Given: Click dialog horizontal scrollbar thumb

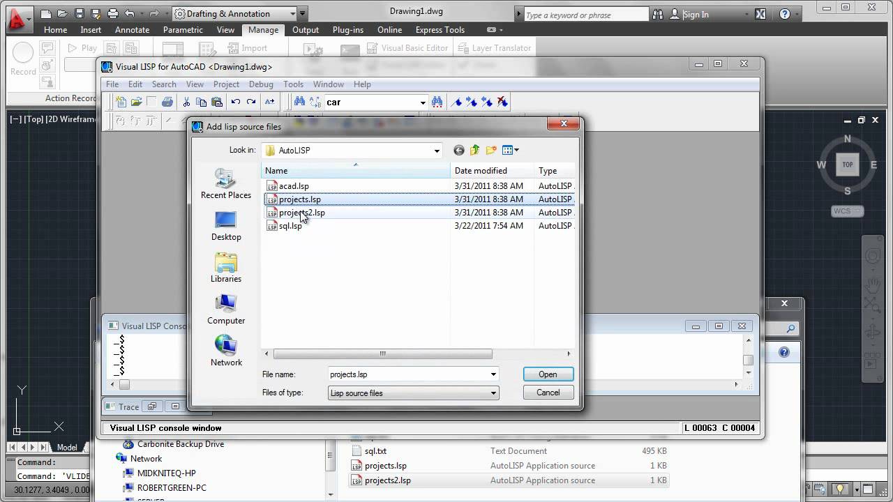Looking at the screenshot, I should pyautogui.click(x=382, y=353).
